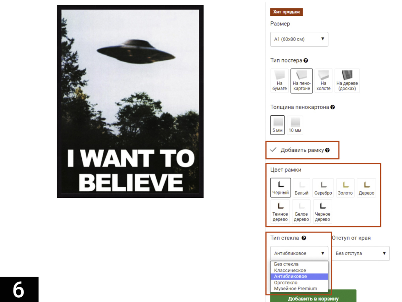The height and width of the screenshot is (302, 402).
Task: Select 'На дереве (досках)' poster type
Action: pos(347,80)
